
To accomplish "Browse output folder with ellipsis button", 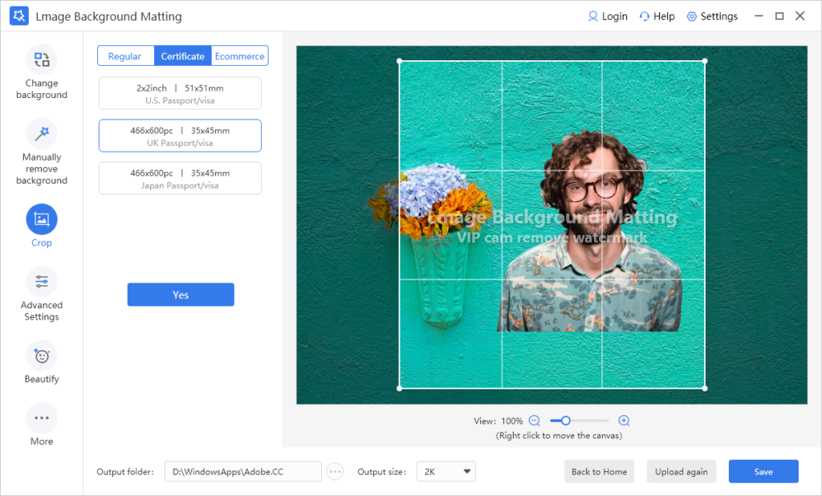I will click(335, 471).
